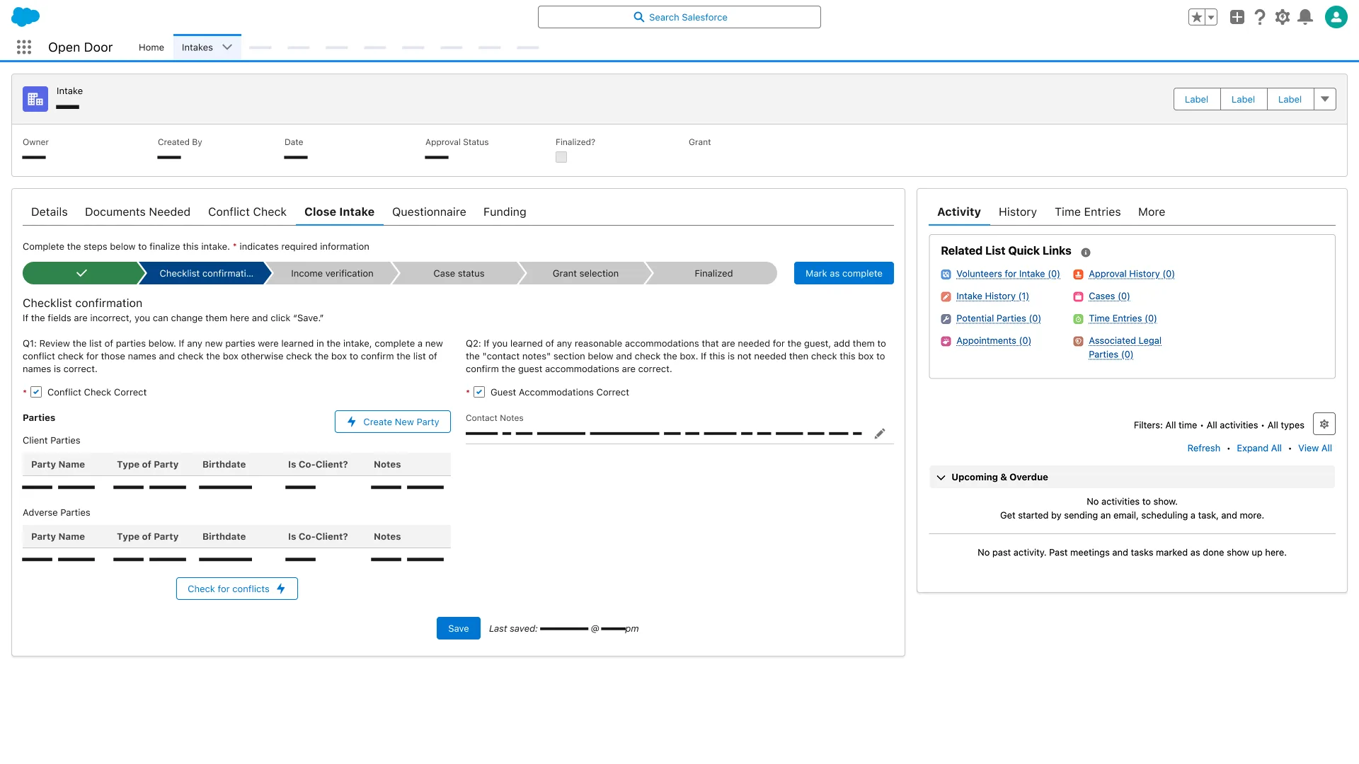
Task: Switch to the Conflict Check tab
Action: [x=247, y=212]
